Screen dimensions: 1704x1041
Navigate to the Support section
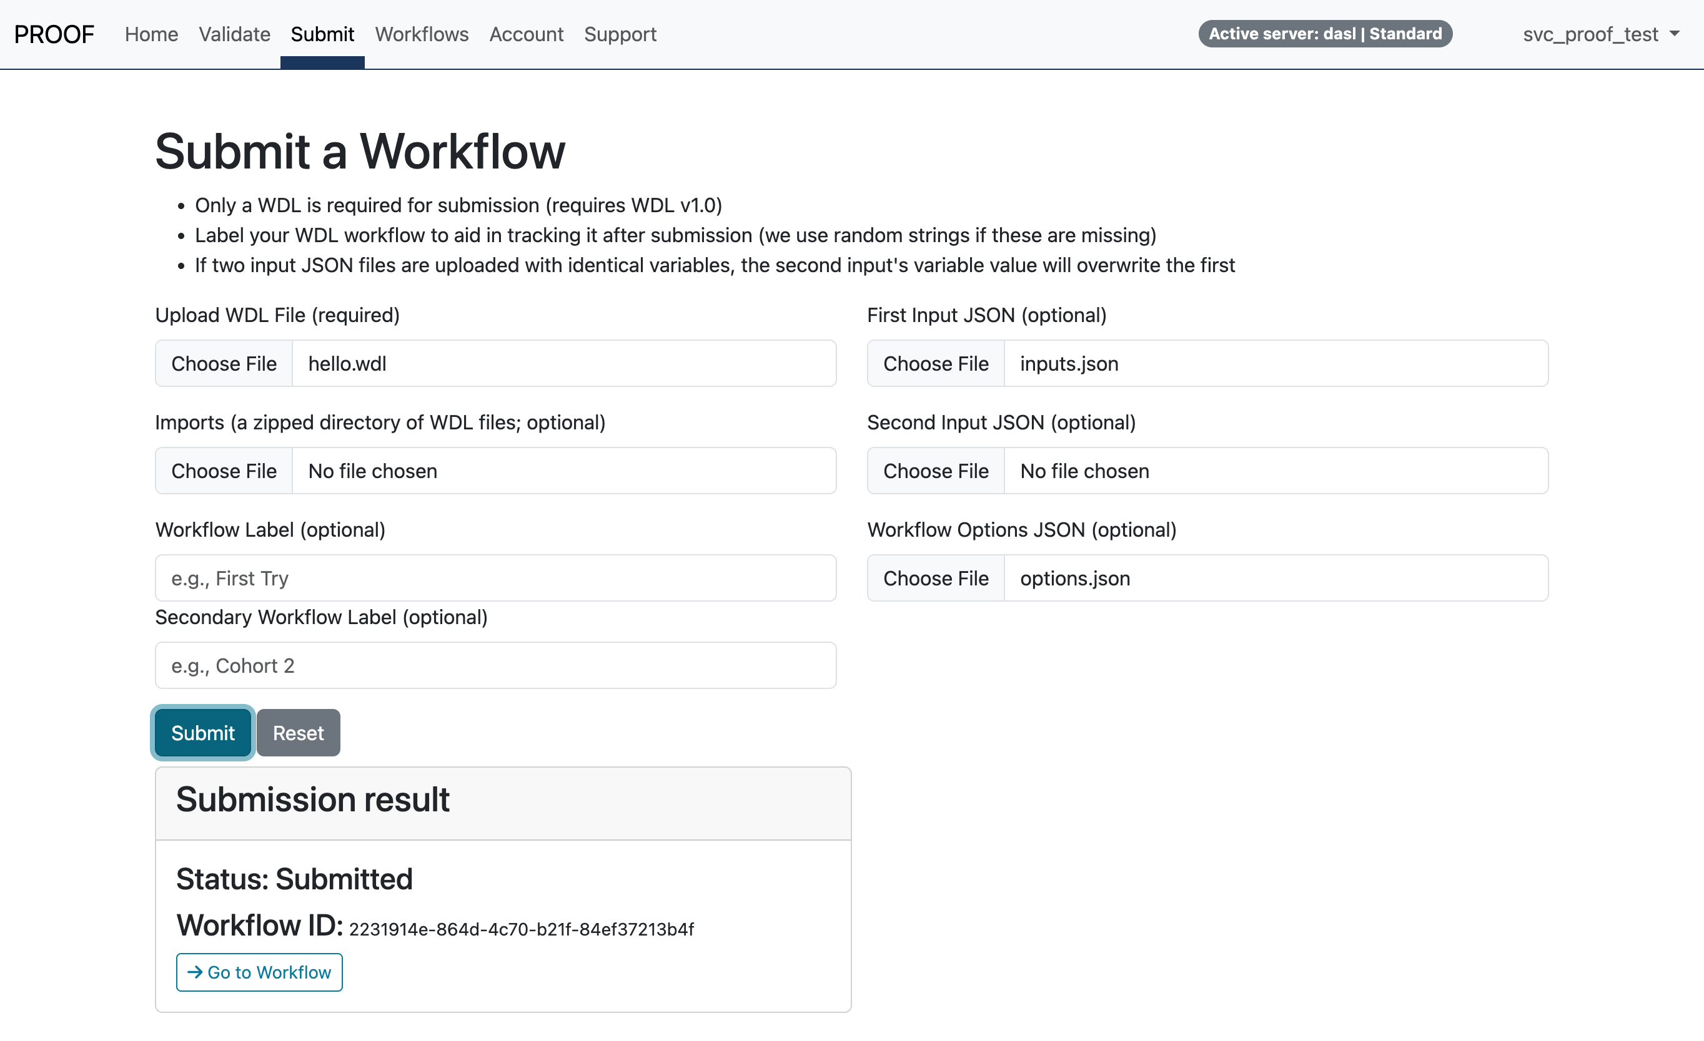coord(620,34)
